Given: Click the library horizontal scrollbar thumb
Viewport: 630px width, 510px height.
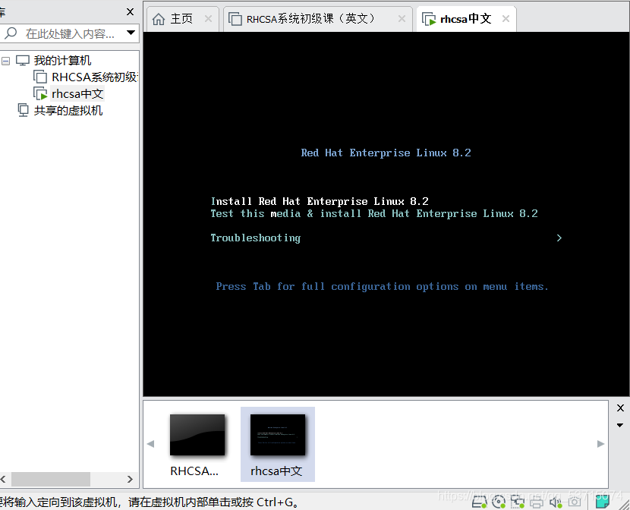Looking at the screenshot, I should 51,479.
